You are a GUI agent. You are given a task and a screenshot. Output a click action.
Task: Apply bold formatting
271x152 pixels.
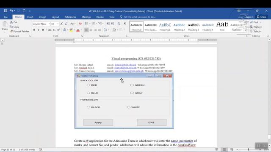tap(34, 30)
